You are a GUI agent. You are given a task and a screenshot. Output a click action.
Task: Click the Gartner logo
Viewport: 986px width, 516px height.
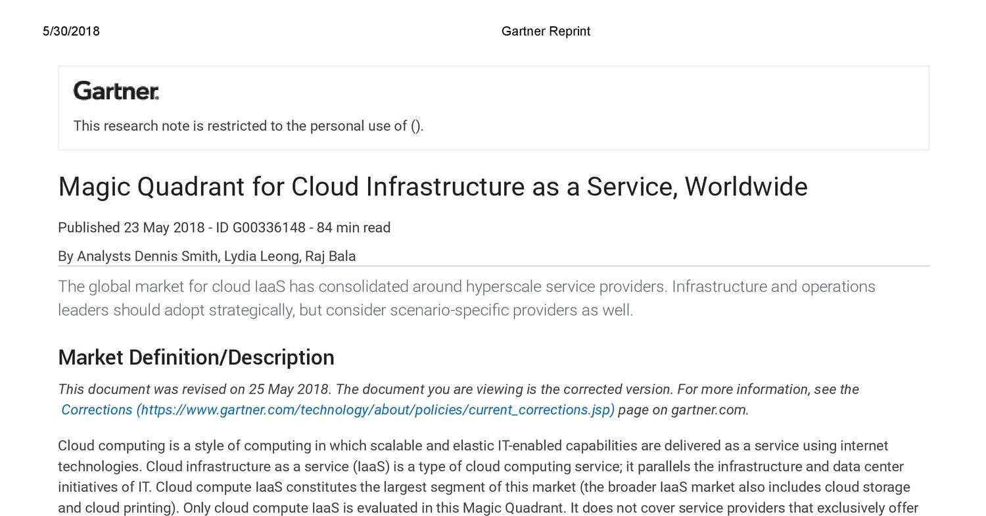(x=116, y=91)
